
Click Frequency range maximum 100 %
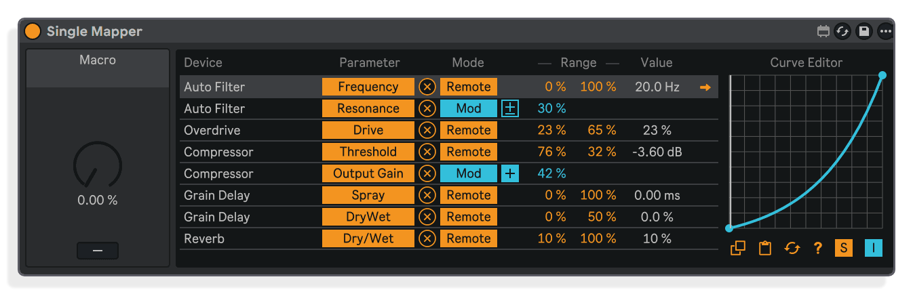point(598,87)
